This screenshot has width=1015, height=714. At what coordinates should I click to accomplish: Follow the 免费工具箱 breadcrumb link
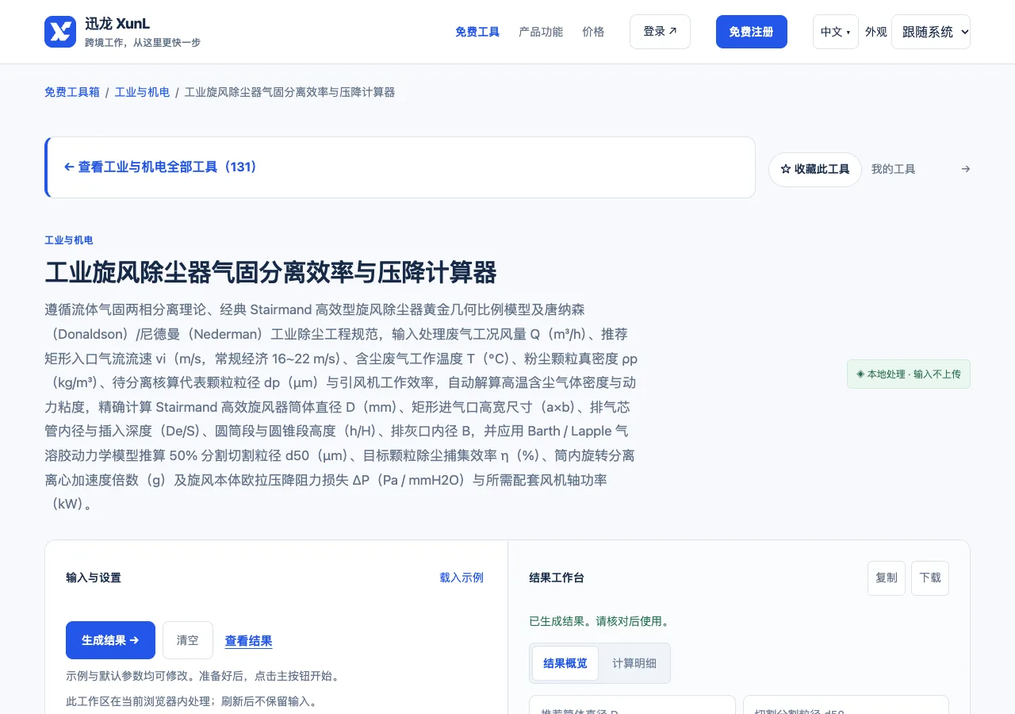click(x=72, y=92)
